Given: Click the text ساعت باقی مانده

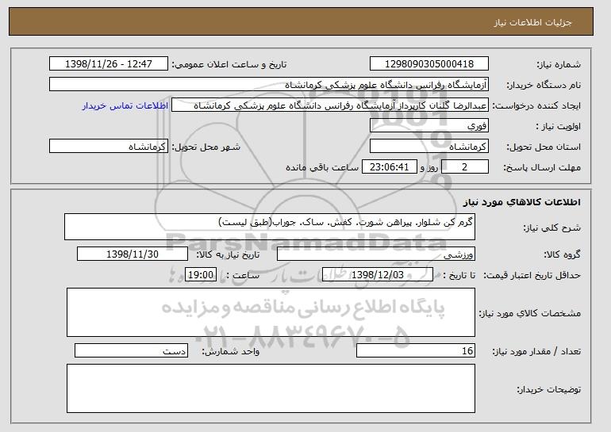Looking at the screenshot, I should [322, 167].
